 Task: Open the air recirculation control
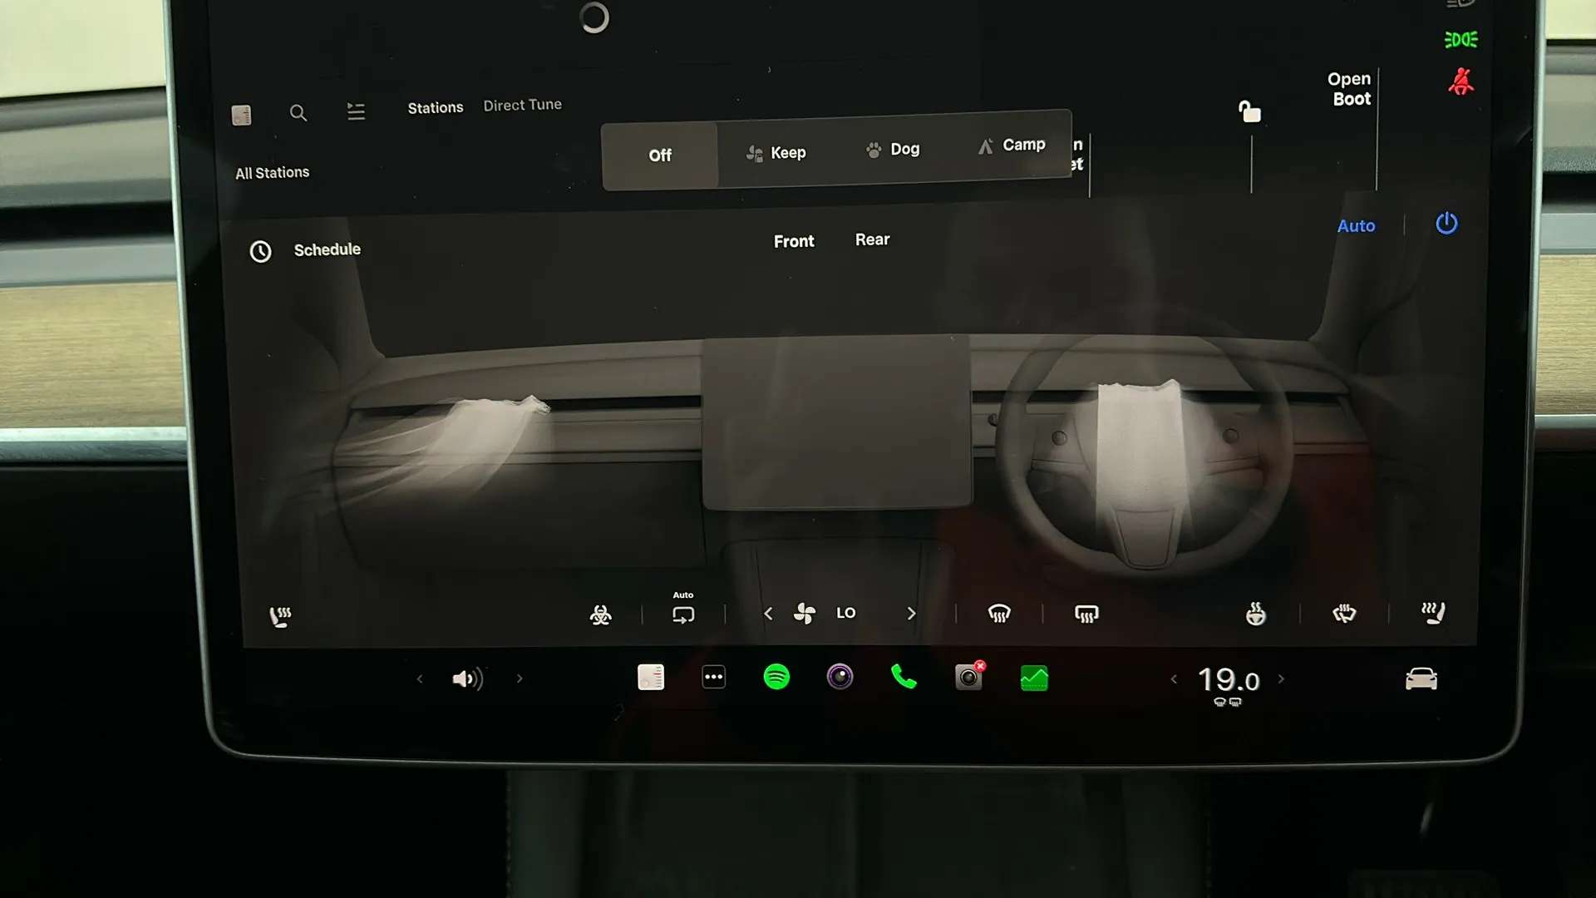(x=682, y=614)
